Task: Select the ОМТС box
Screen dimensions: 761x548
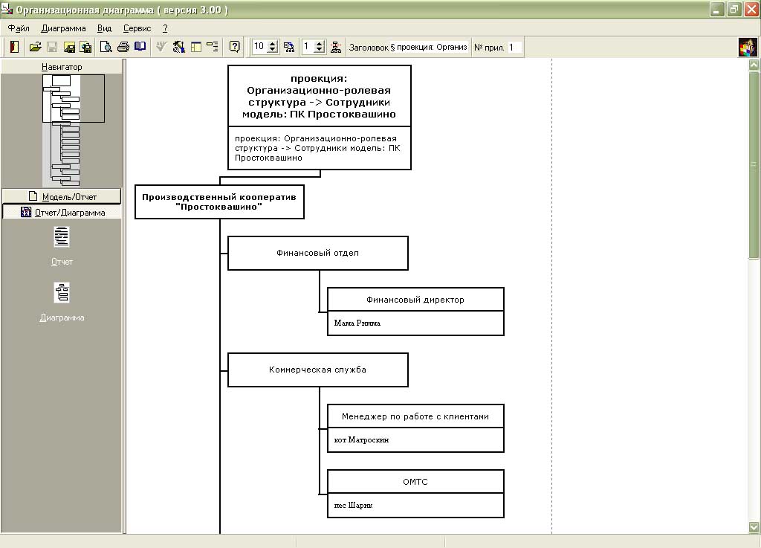Action: click(x=415, y=482)
